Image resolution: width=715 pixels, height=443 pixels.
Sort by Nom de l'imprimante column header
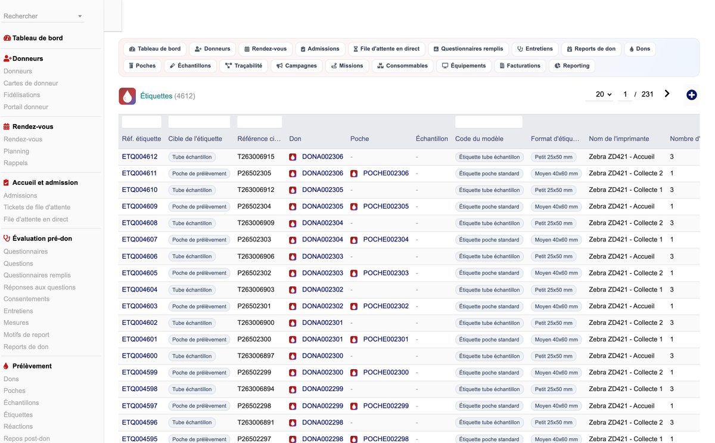tap(619, 139)
